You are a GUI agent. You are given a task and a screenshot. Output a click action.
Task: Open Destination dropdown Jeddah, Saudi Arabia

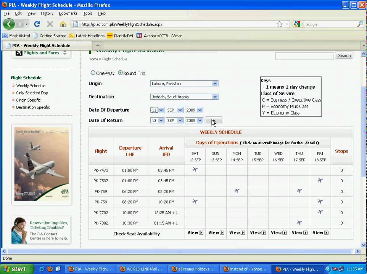click(x=184, y=97)
